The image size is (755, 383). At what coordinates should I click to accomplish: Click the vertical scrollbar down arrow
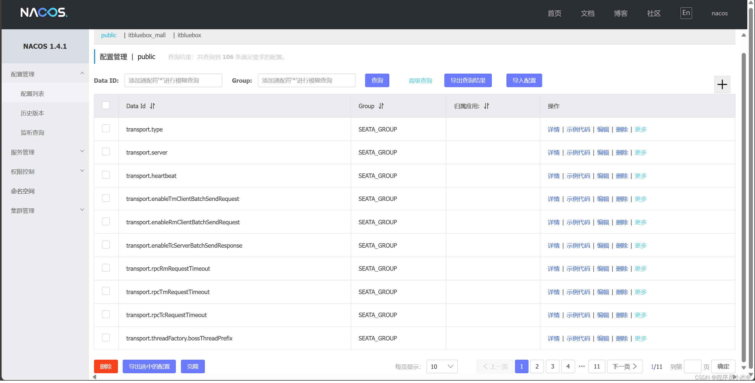[744, 368]
